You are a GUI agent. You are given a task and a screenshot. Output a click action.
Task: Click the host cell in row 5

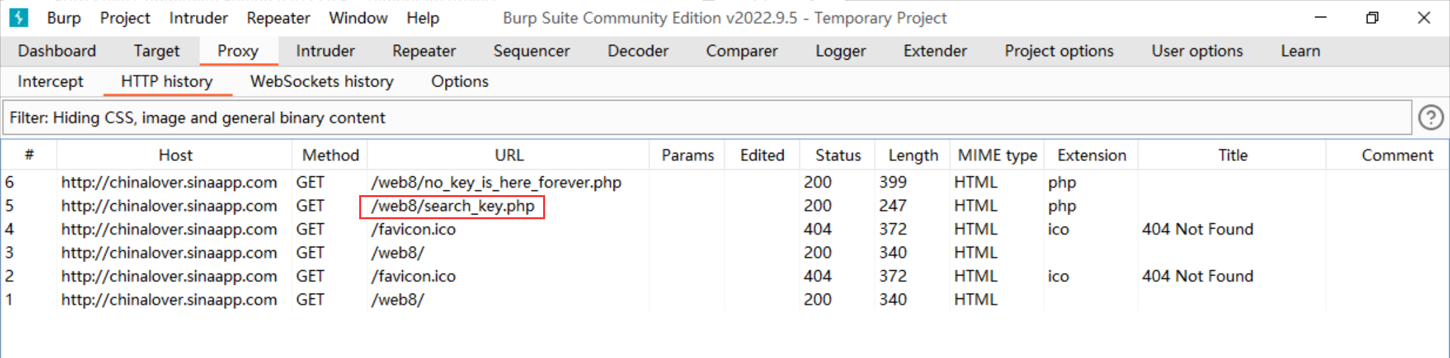[x=169, y=206]
